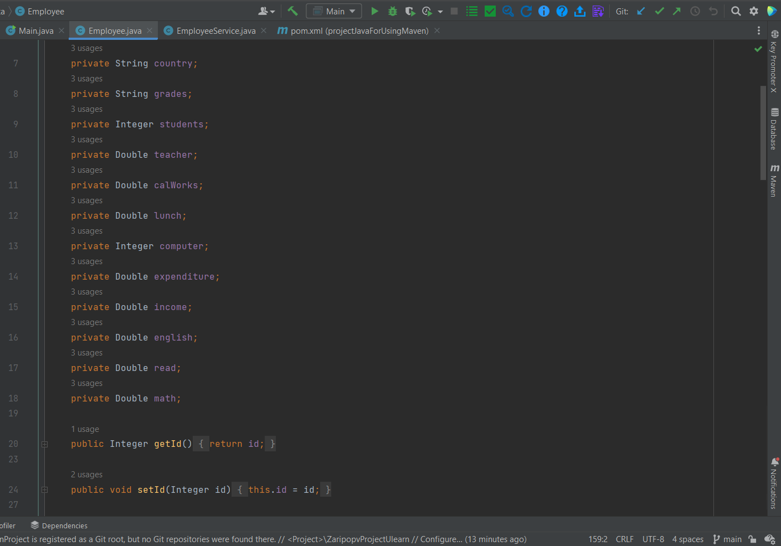Screen dimensions: 781x546
Task: Run the Main application with the green play icon
Action: (x=374, y=11)
